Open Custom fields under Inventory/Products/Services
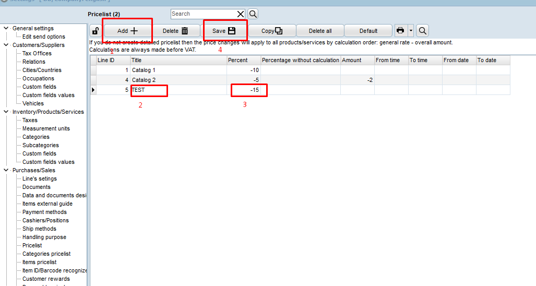Screen dimensions: 536x286 [x=39, y=154]
